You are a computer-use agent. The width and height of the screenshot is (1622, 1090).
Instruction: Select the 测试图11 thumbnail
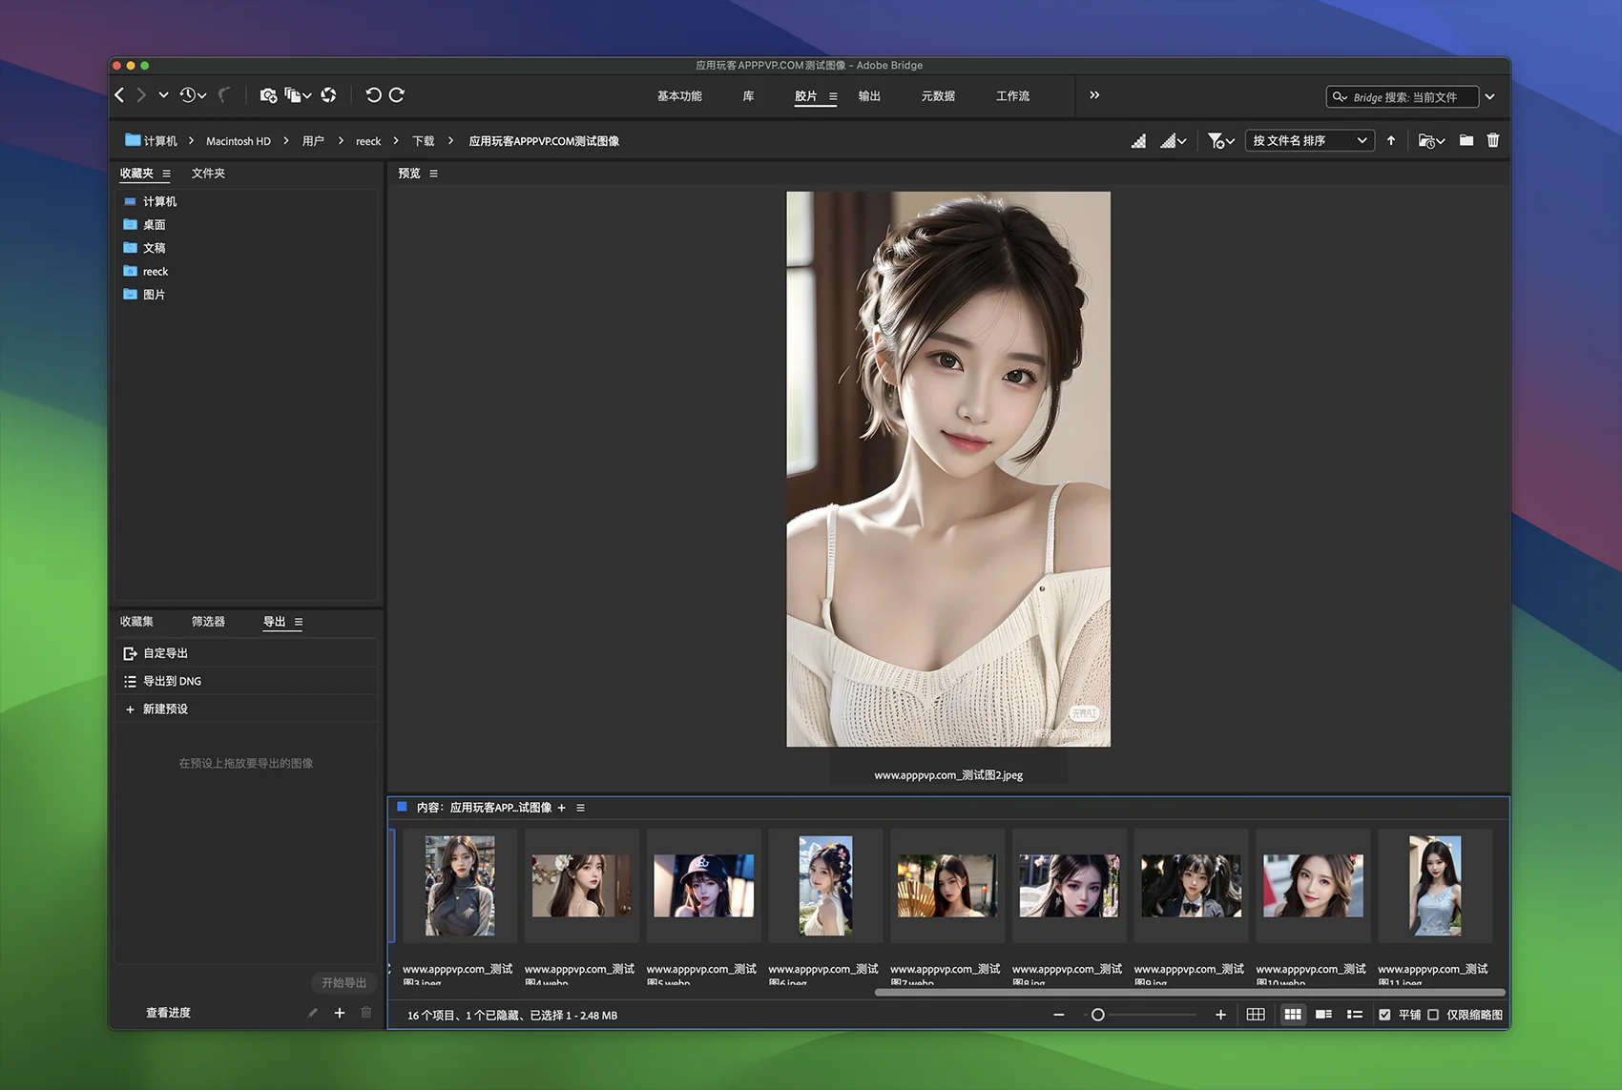pyautogui.click(x=1435, y=886)
